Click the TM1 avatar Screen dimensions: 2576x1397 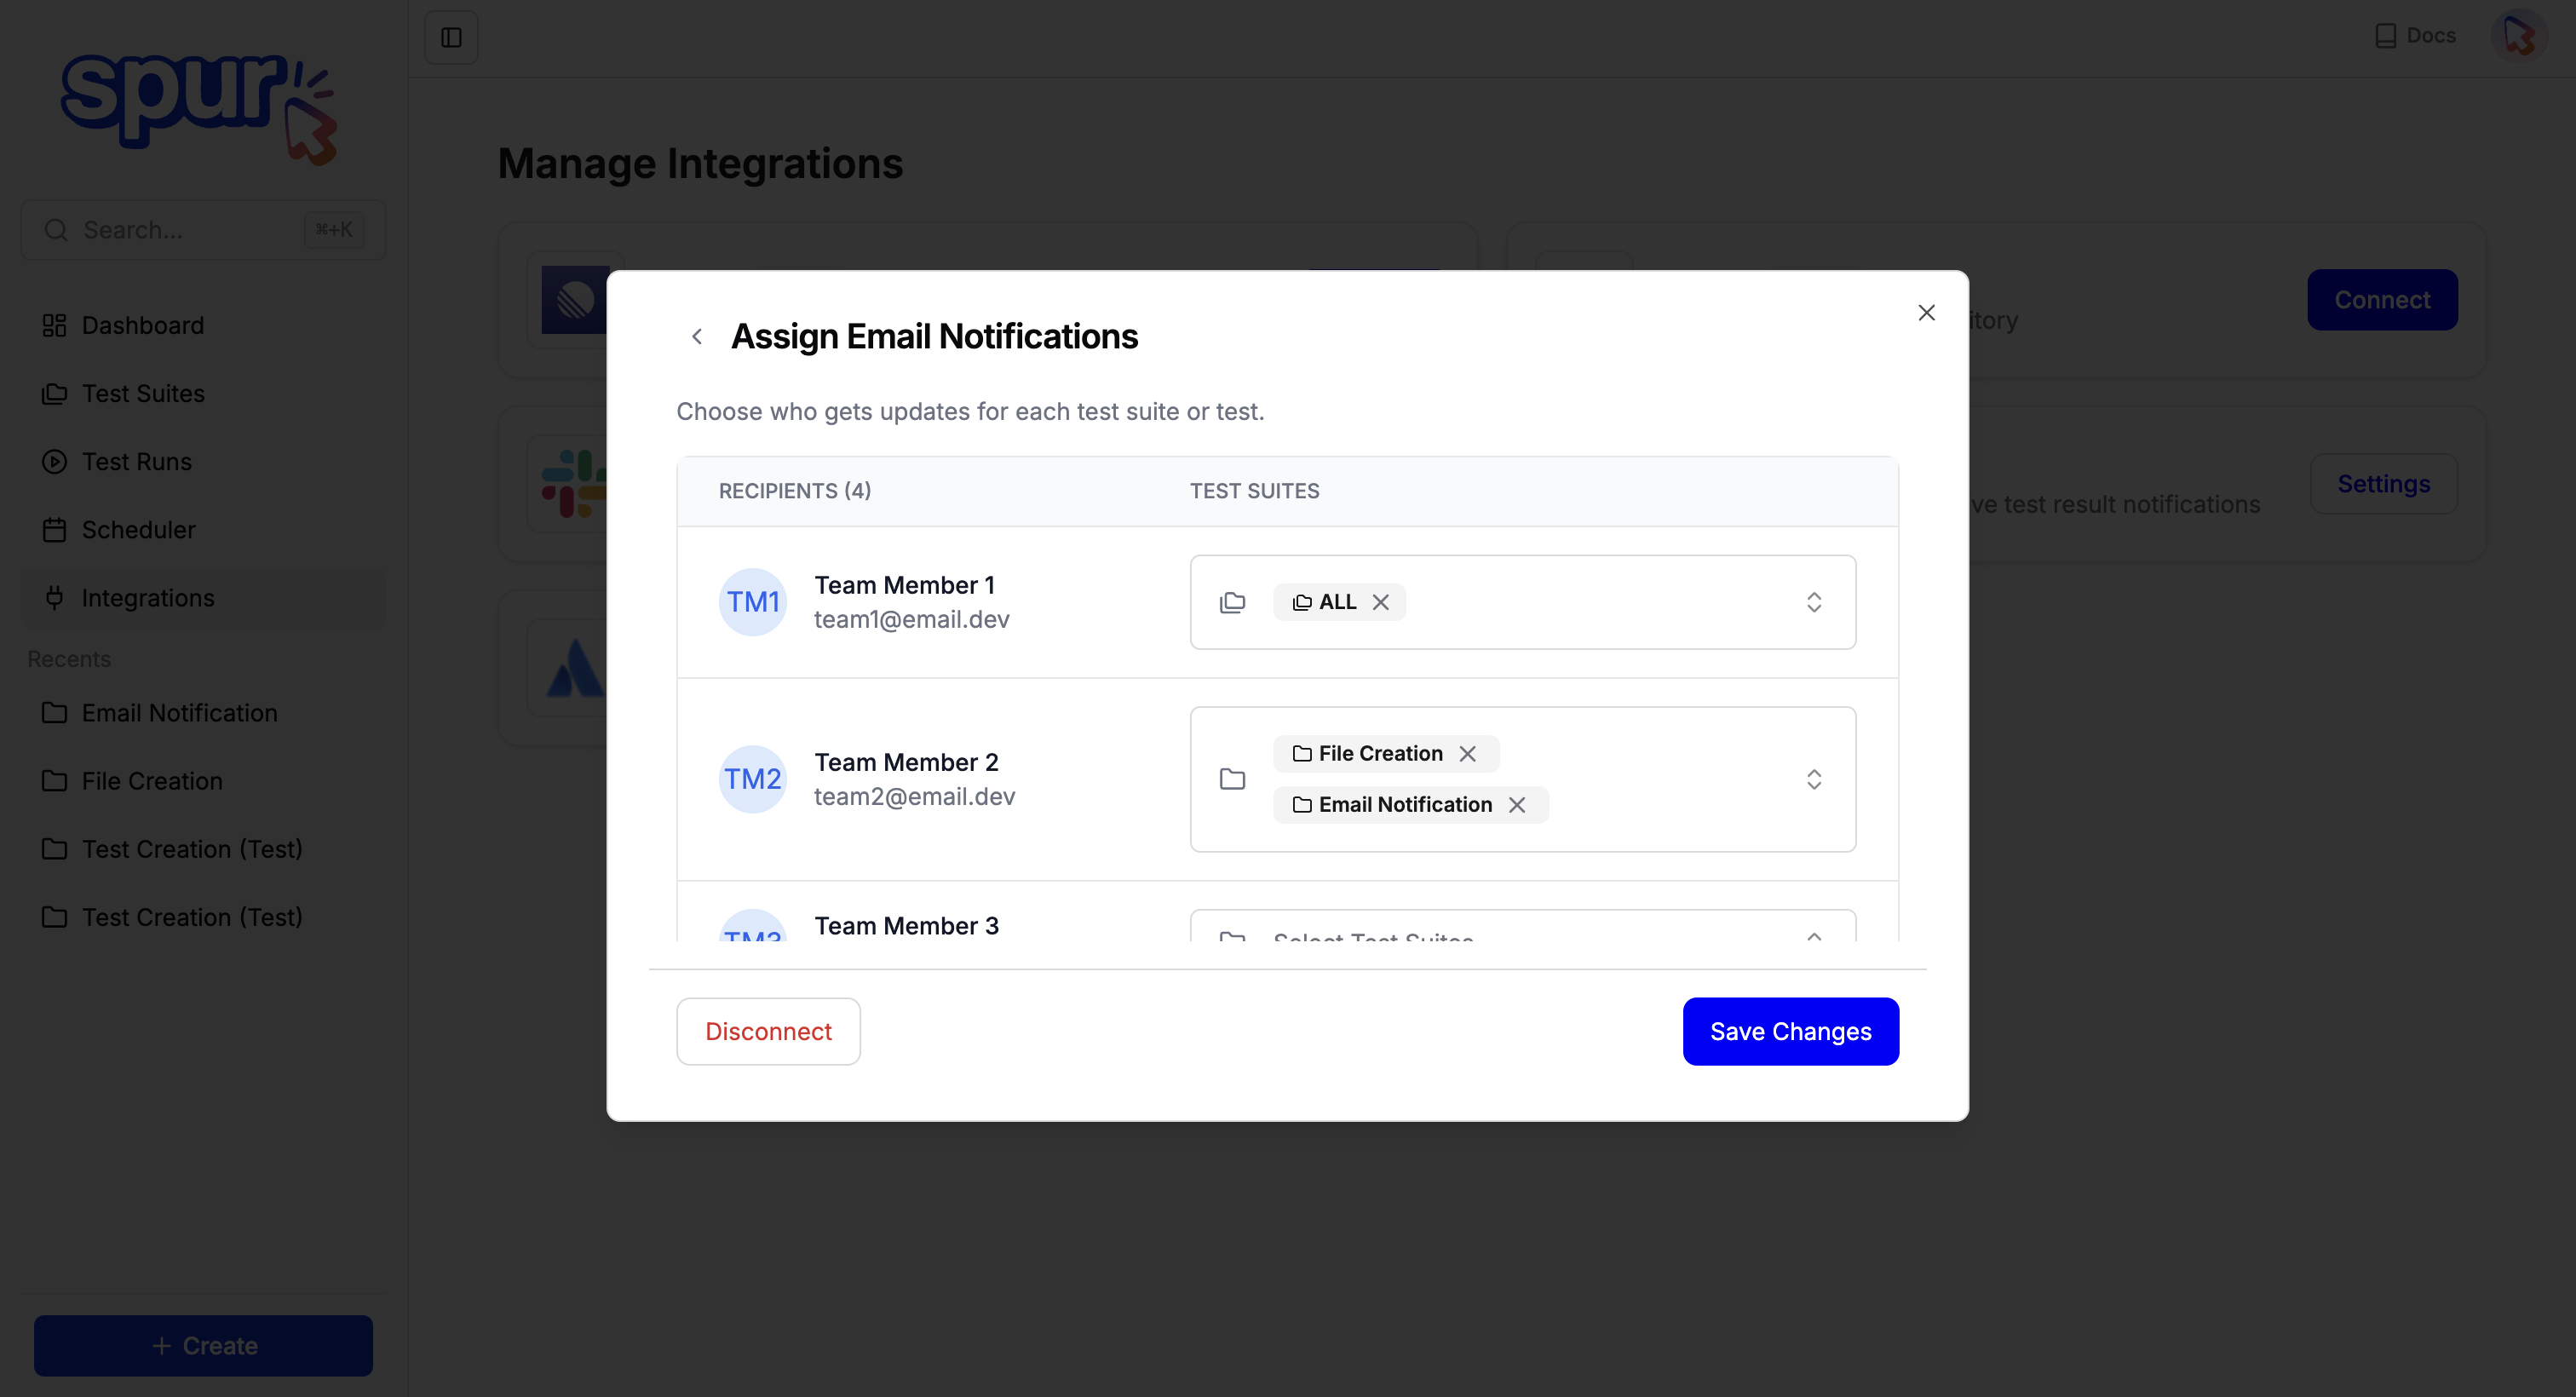[x=752, y=602]
